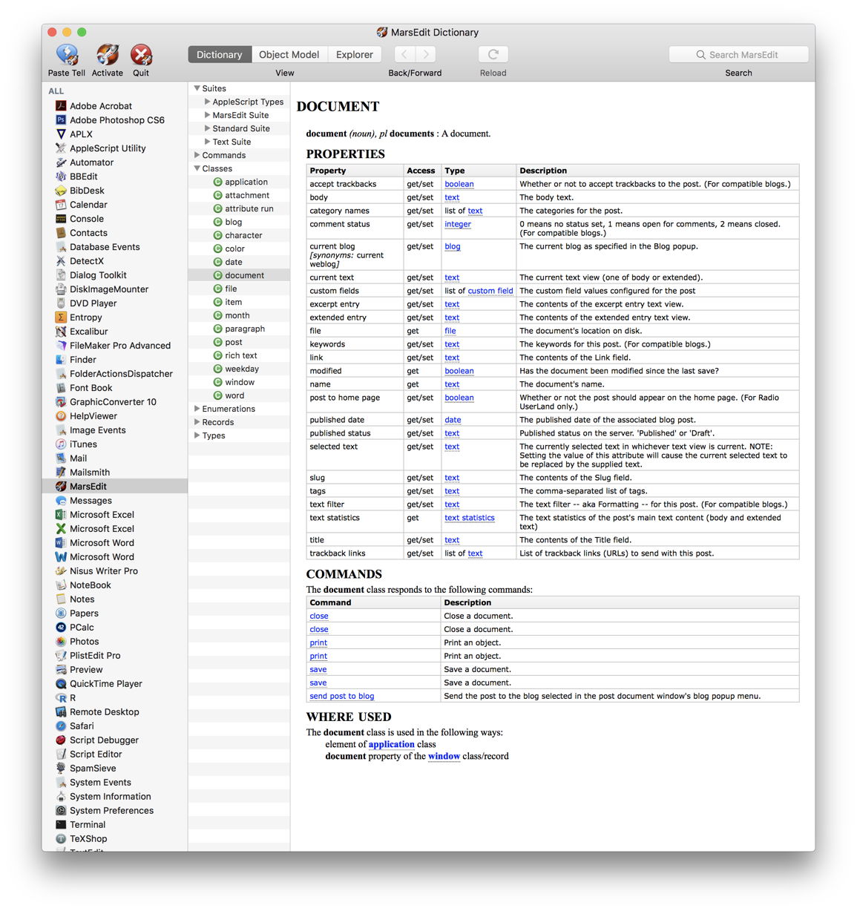Select iTunes in the application sidebar
Viewport: 857px width, 911px height.
click(x=82, y=444)
